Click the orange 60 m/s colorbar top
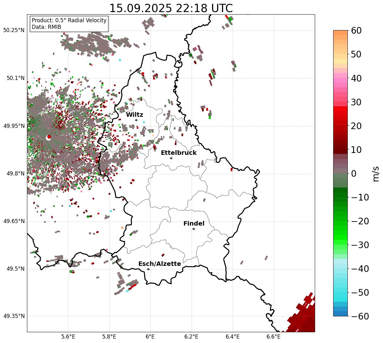Viewport: 383px width, 343px height. click(x=340, y=32)
